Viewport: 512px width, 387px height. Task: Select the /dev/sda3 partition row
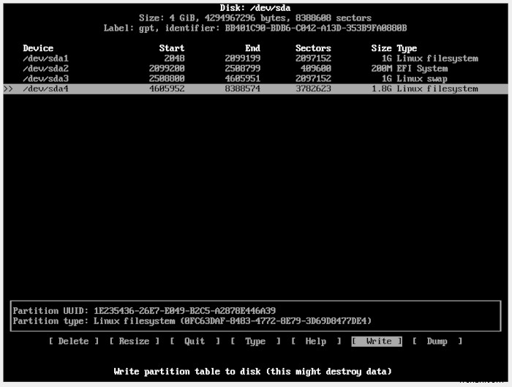pyautogui.click(x=256, y=79)
